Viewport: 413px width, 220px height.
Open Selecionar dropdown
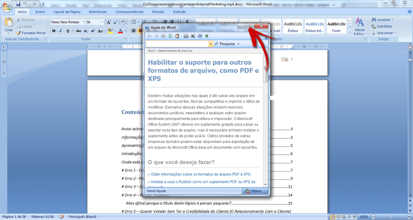(384, 33)
